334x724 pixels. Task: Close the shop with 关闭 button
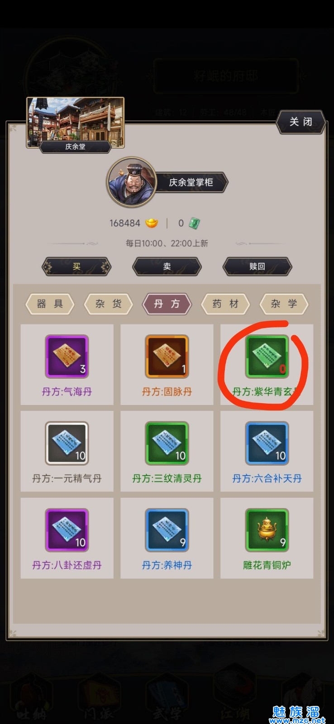(301, 122)
